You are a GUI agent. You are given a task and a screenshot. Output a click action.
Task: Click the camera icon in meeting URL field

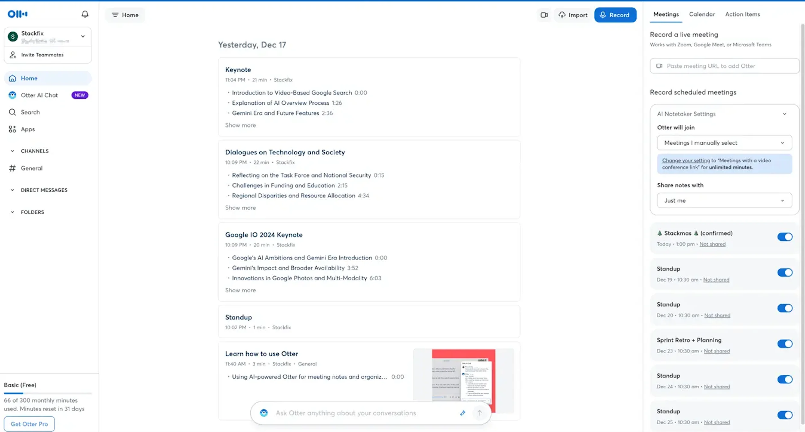(x=659, y=66)
